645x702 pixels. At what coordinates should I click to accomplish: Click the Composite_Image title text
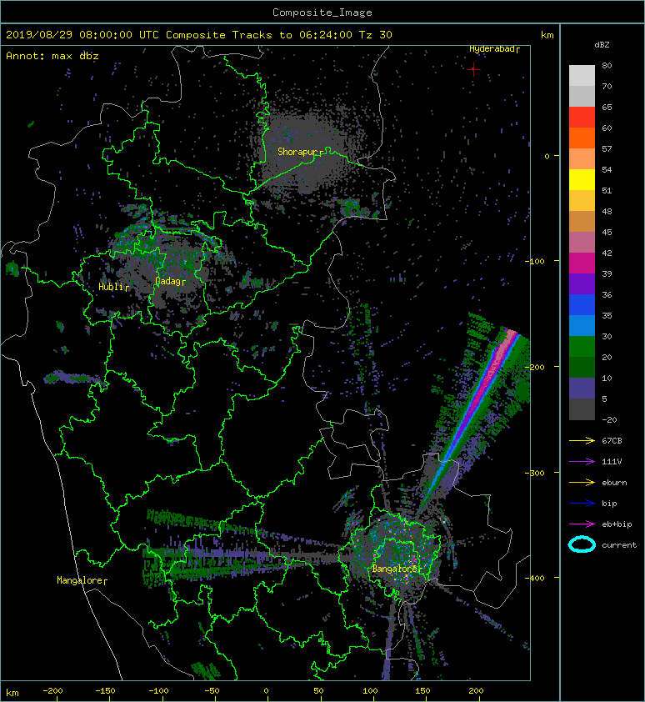coord(322,13)
